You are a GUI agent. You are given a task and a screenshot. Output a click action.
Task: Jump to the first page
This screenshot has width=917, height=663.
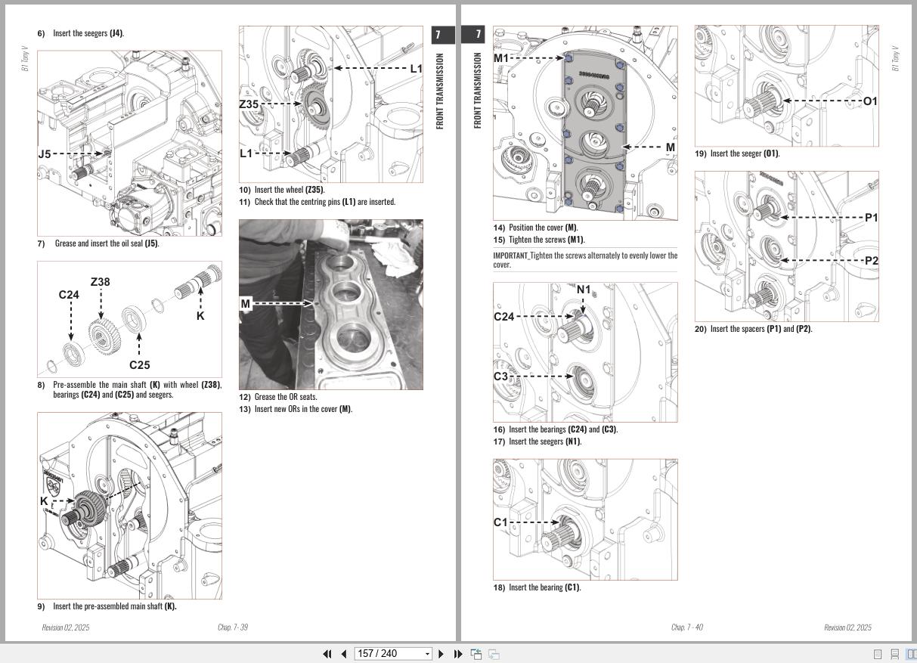click(327, 653)
